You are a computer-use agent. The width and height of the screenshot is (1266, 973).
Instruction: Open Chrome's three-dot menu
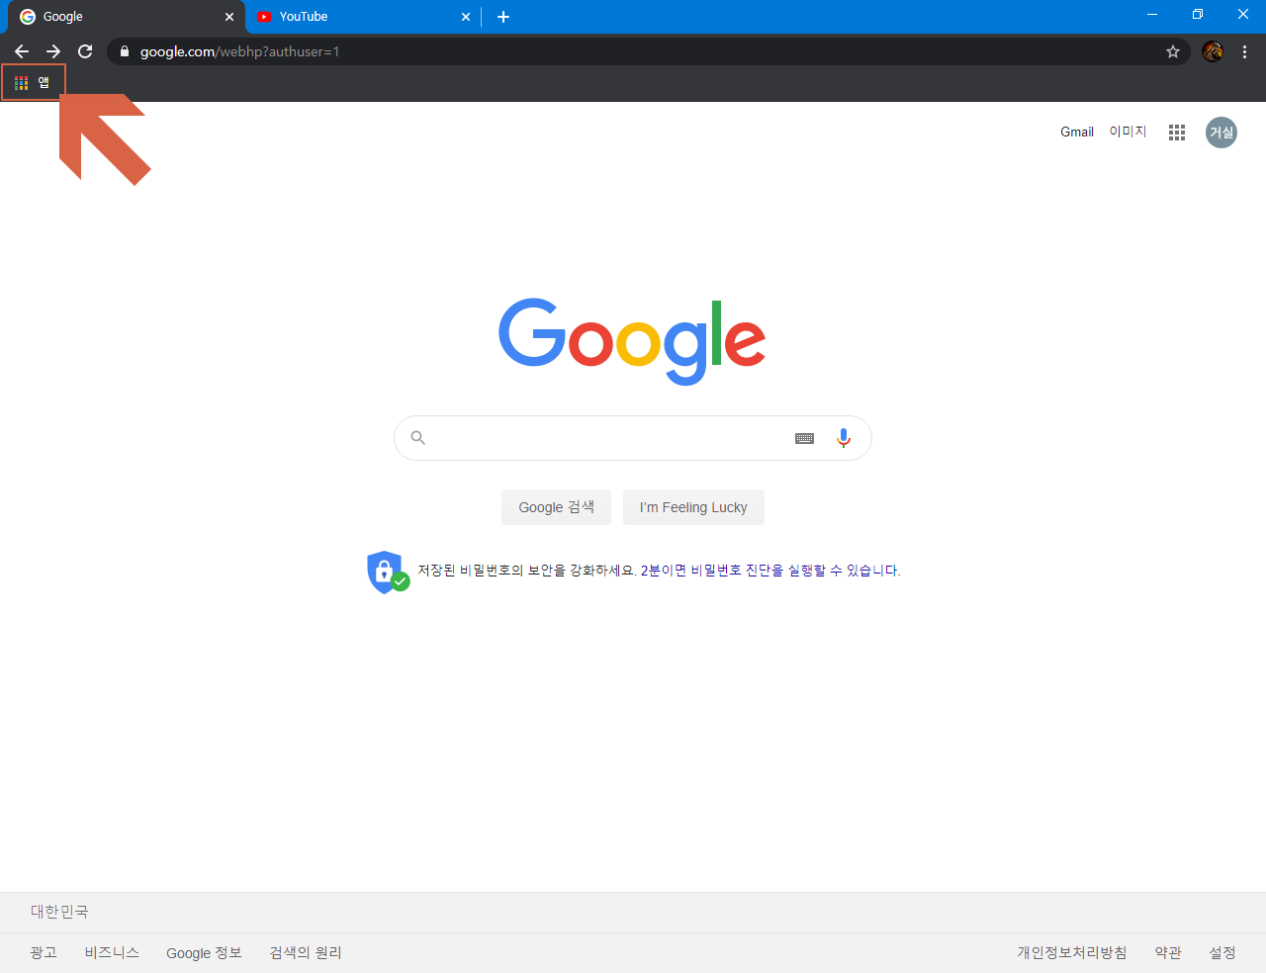[1244, 51]
